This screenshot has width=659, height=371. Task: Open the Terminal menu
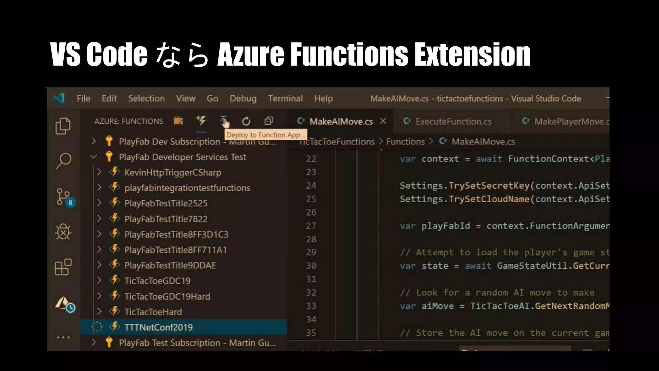click(x=285, y=98)
